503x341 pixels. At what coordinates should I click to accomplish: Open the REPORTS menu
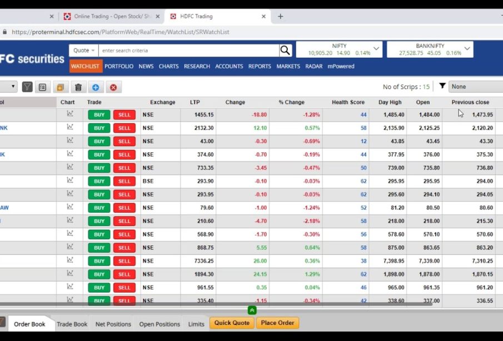click(x=260, y=66)
